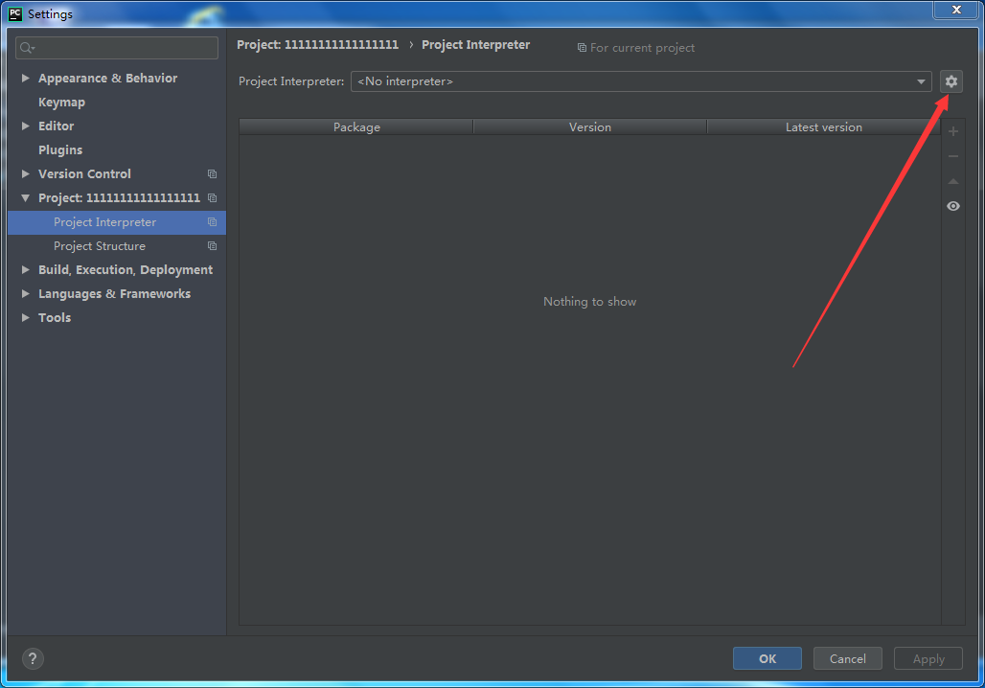Collapse the Project: 1111111111111111 section
The height and width of the screenshot is (688, 985).
[25, 198]
